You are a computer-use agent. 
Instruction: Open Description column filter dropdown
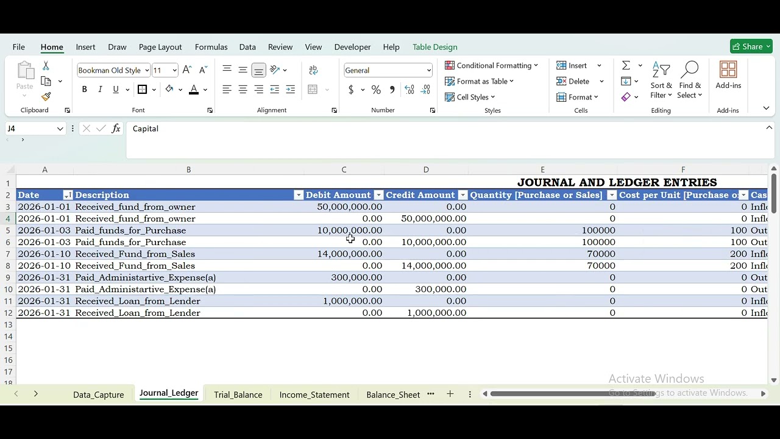299,195
